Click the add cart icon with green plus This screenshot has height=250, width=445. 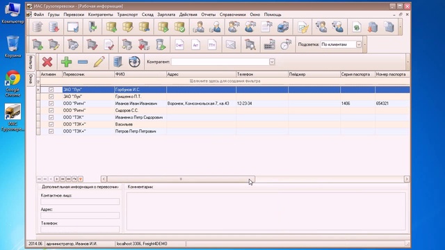tap(38, 44)
